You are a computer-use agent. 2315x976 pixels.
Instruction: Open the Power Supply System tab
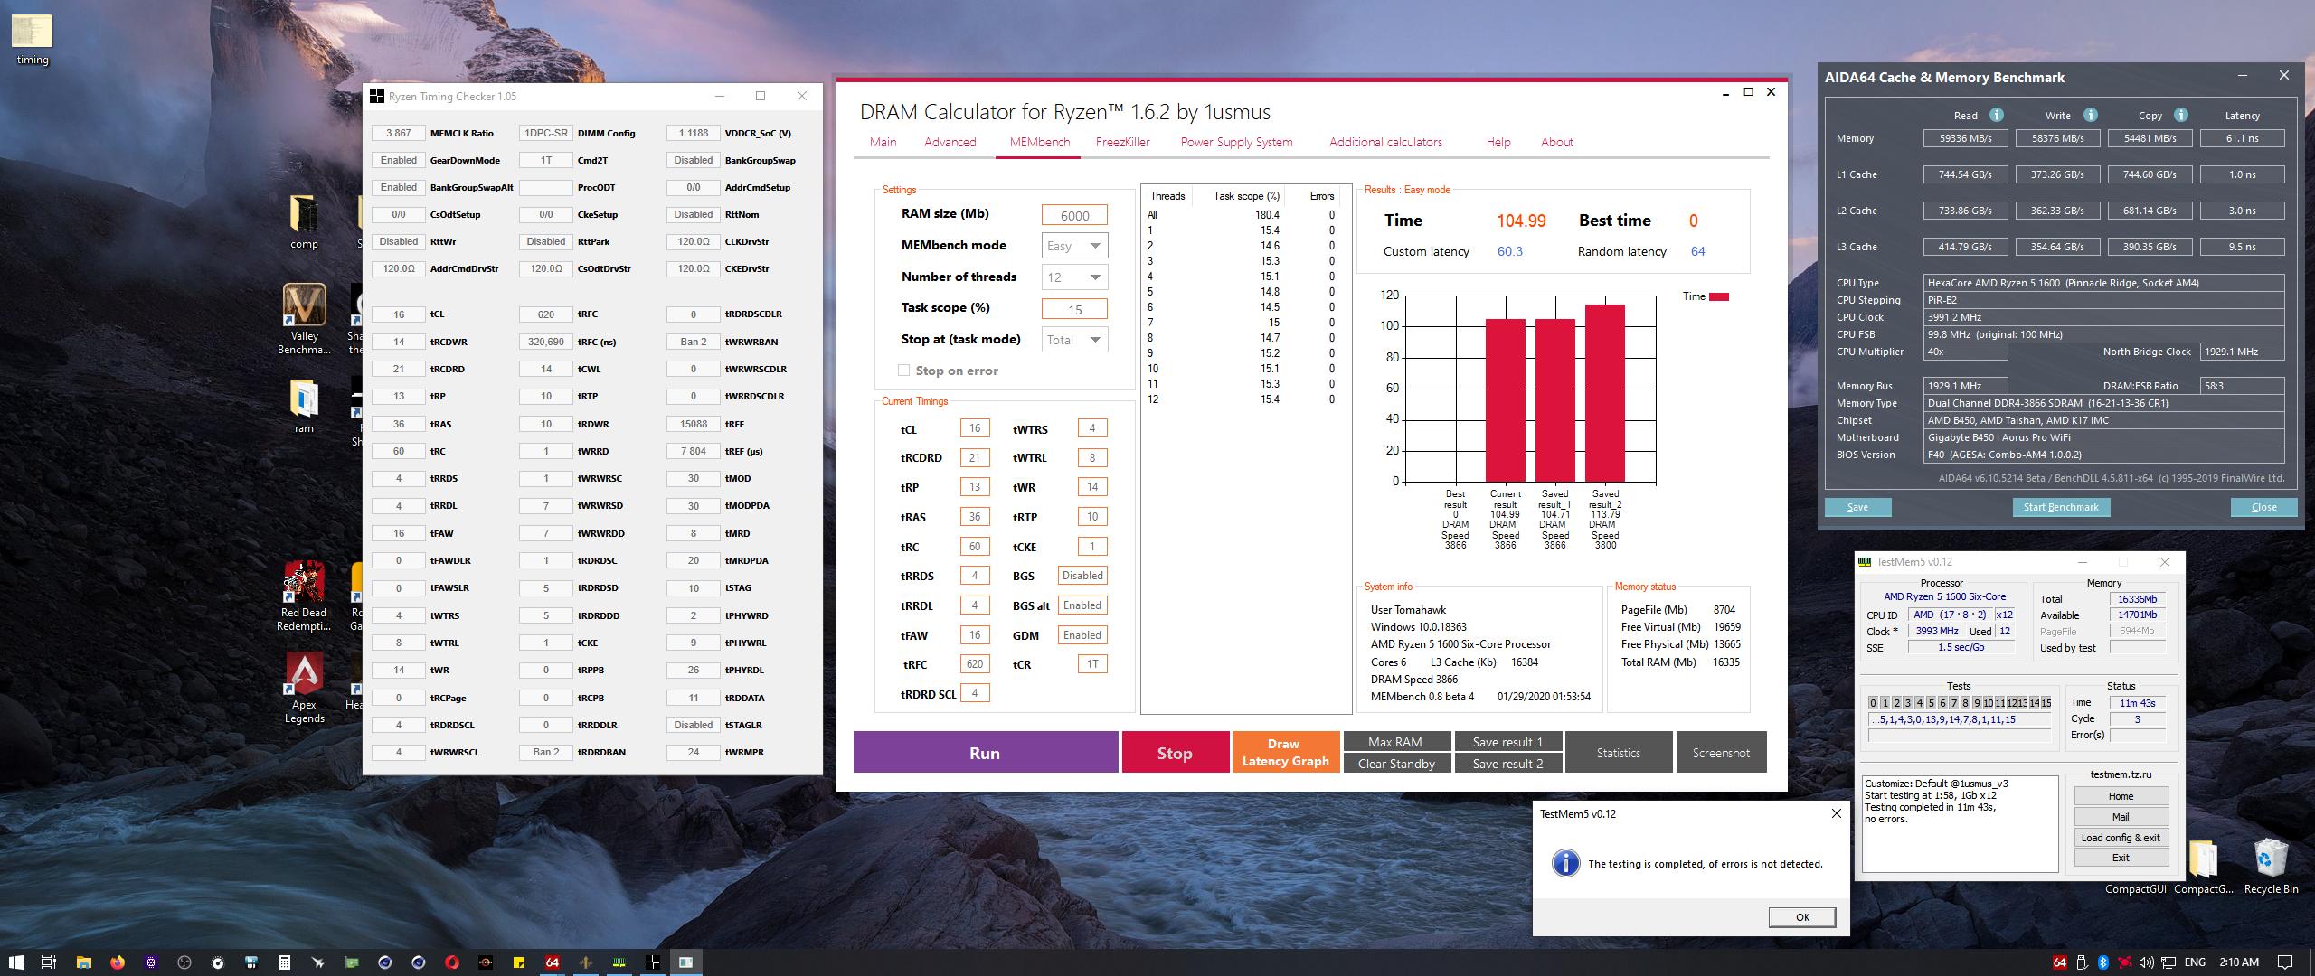pos(1235,142)
